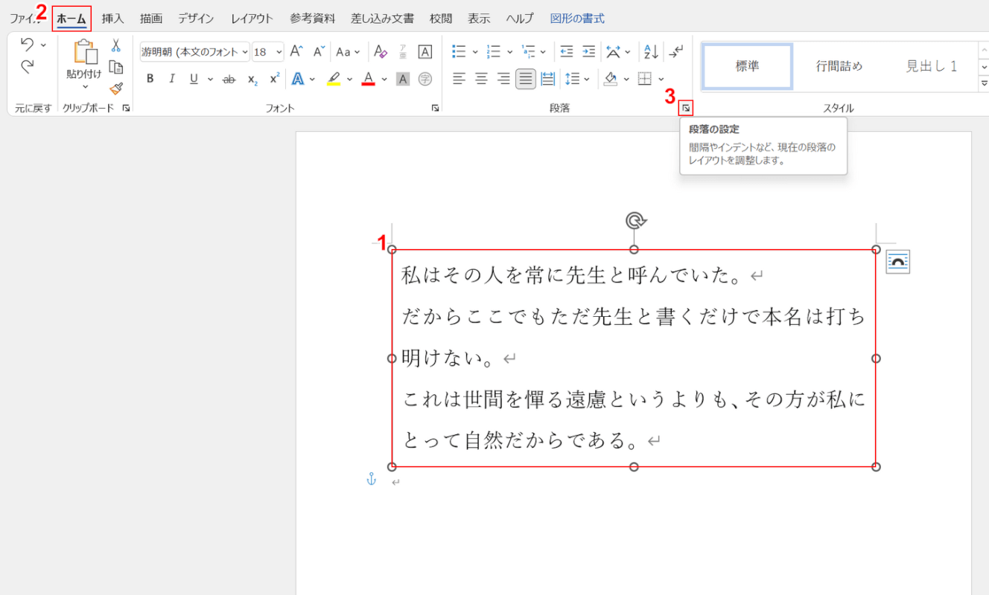Viewport: 989px width, 595px height.
Task: Apply red font color
Action: pos(368,79)
